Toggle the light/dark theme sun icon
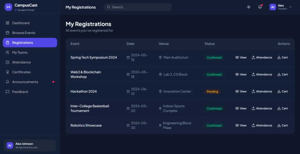Image resolution: width=300 pixels, height=154 pixels. pyautogui.click(x=249, y=7)
